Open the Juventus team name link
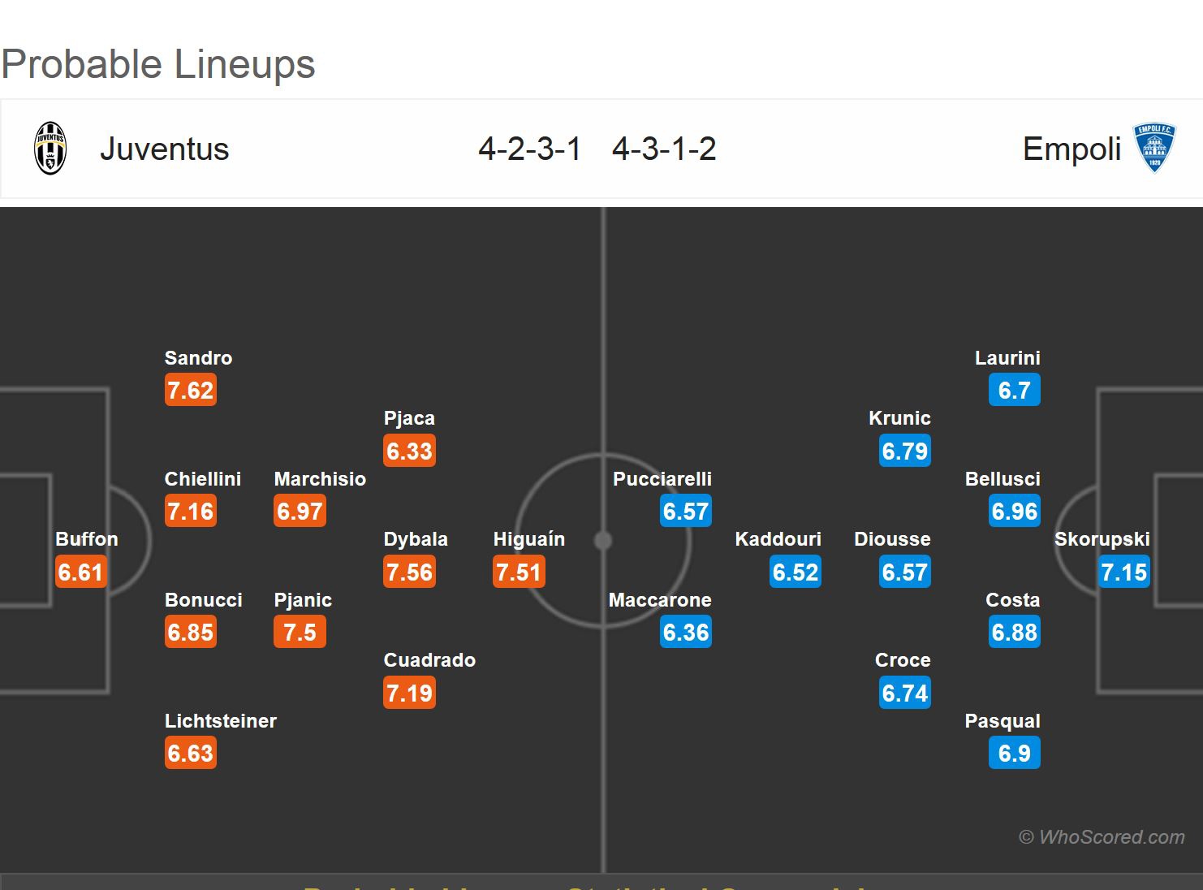1203x890 pixels. tap(164, 149)
